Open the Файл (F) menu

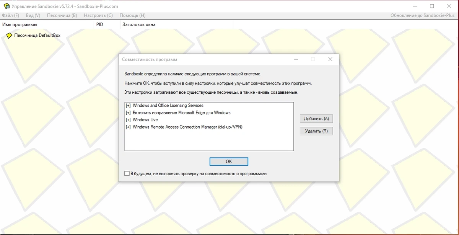[x=10, y=15]
